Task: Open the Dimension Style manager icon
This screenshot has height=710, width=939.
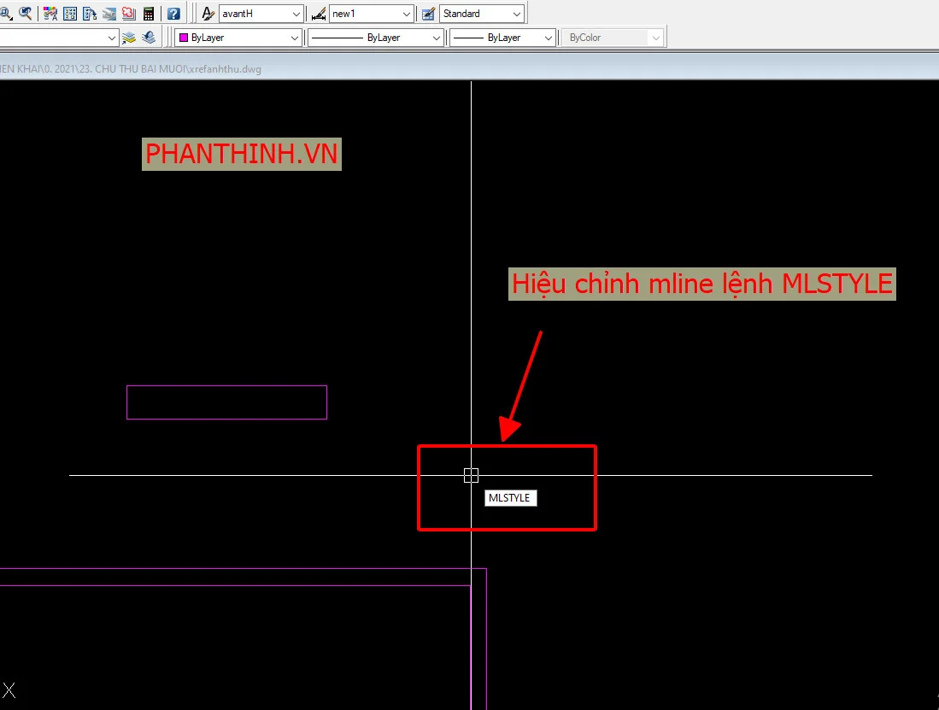Action: point(319,13)
